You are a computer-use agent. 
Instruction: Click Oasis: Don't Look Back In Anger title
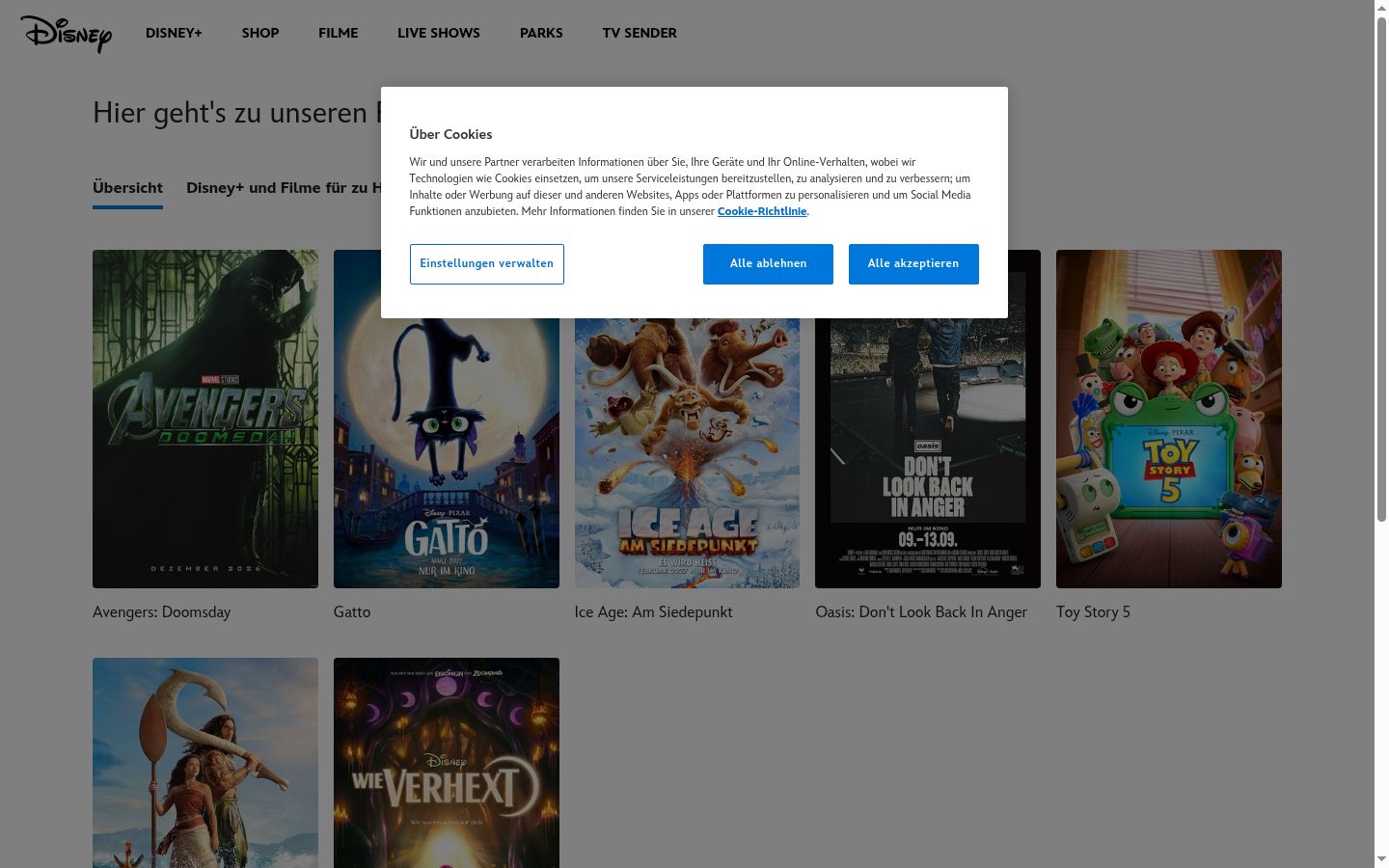click(921, 612)
